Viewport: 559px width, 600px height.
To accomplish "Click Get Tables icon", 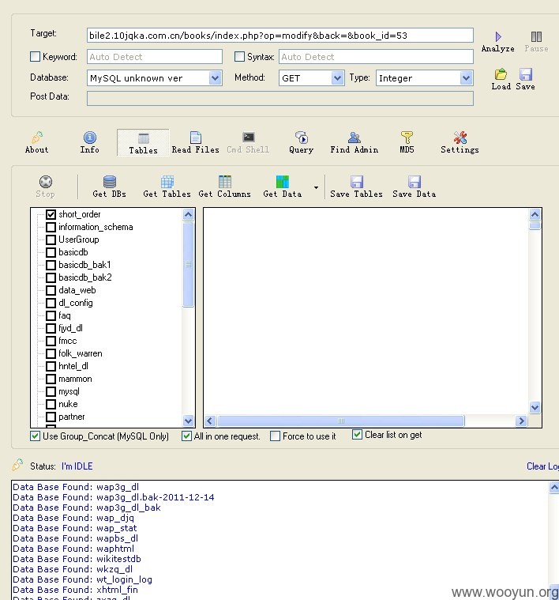I will click(167, 182).
